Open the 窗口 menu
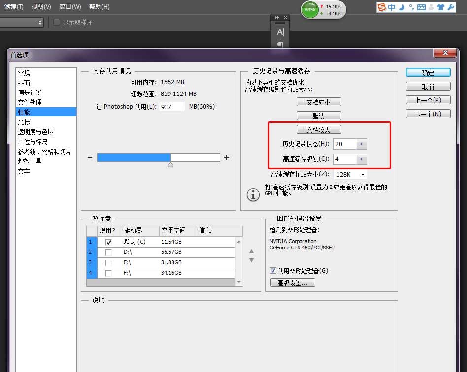 (x=69, y=7)
